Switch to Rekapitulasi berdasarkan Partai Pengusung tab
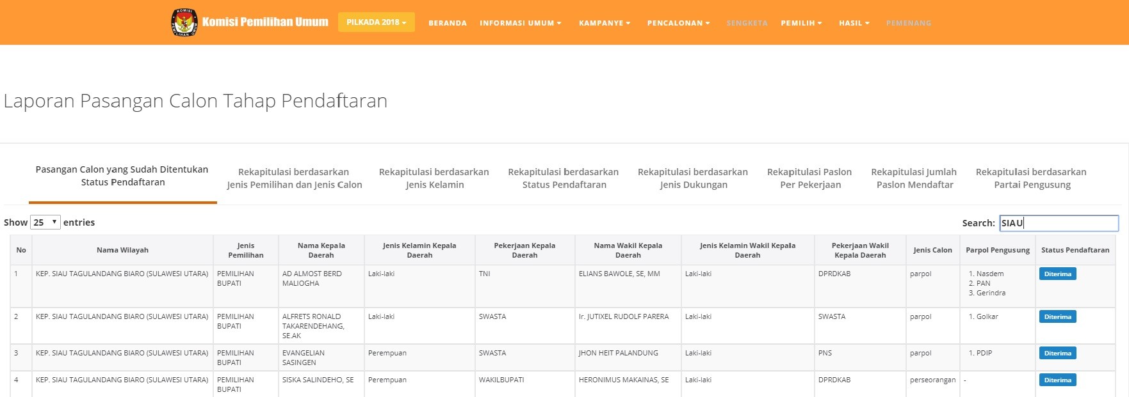The width and height of the screenshot is (1129, 397). coord(1030,178)
